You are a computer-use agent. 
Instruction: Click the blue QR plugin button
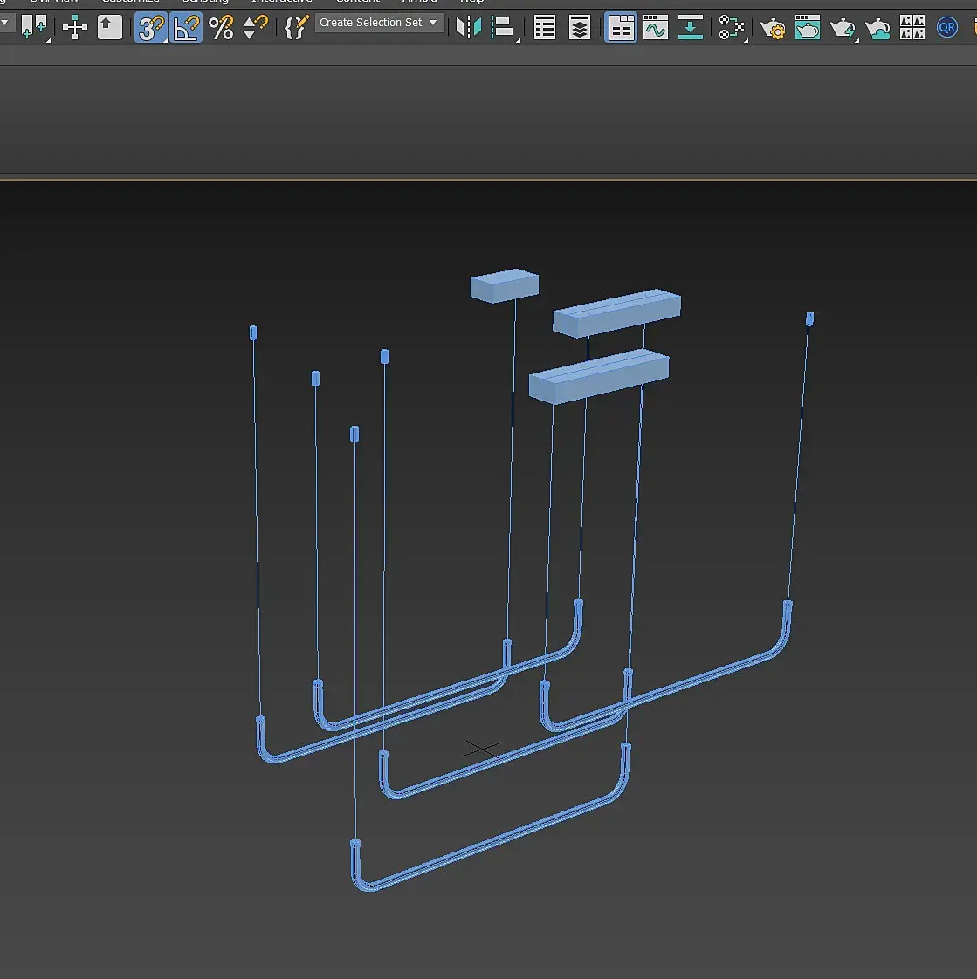[x=947, y=28]
